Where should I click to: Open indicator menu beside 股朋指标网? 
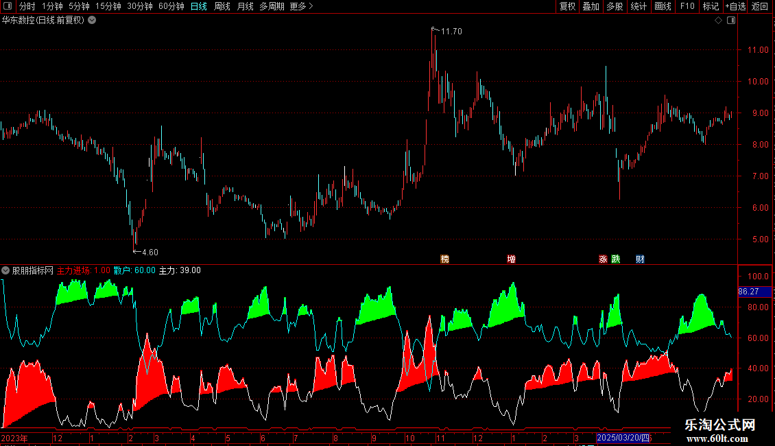point(5,270)
